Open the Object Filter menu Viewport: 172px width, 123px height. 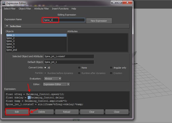click(25, 9)
